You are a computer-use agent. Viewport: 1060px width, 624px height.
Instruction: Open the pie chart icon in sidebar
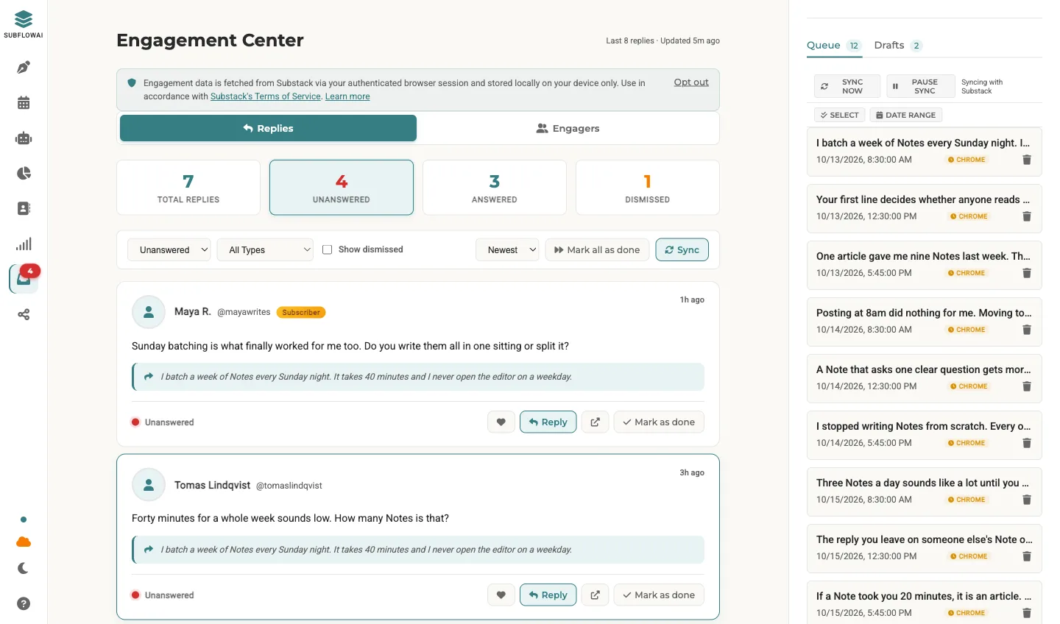pyautogui.click(x=24, y=174)
